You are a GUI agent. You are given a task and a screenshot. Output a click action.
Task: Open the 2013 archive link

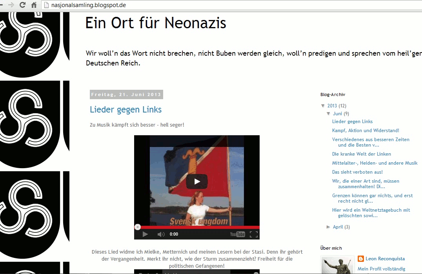332,106
